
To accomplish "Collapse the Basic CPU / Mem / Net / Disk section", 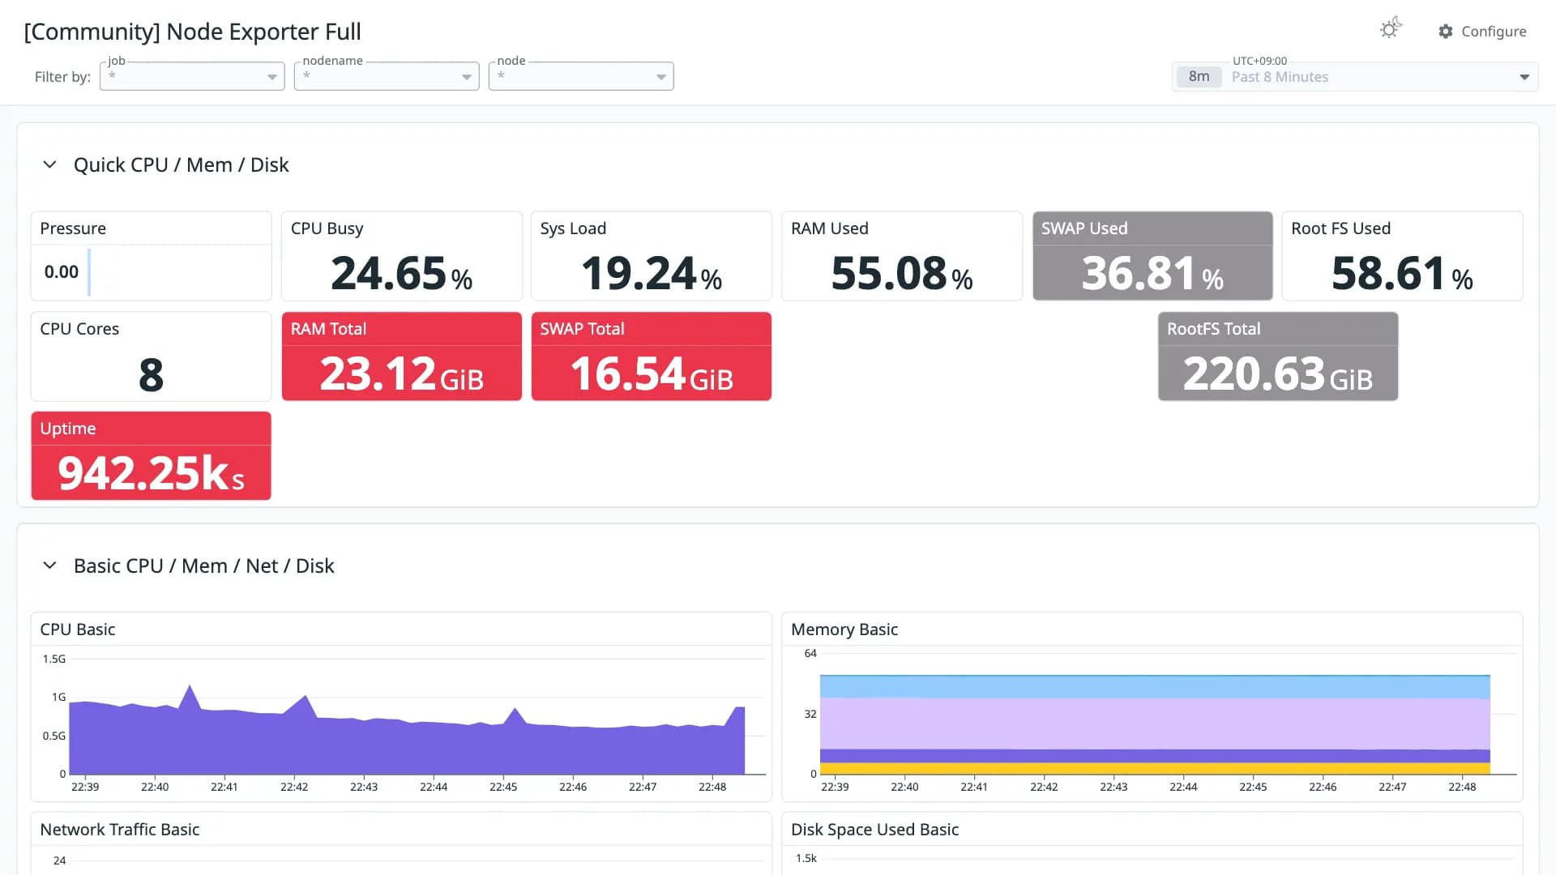I will pyautogui.click(x=49, y=566).
